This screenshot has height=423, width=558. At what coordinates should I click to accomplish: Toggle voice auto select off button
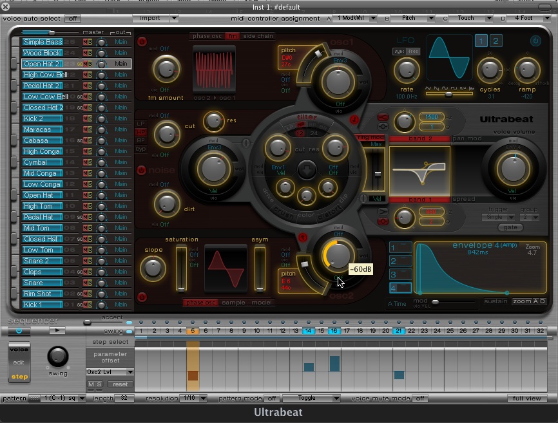tap(73, 18)
